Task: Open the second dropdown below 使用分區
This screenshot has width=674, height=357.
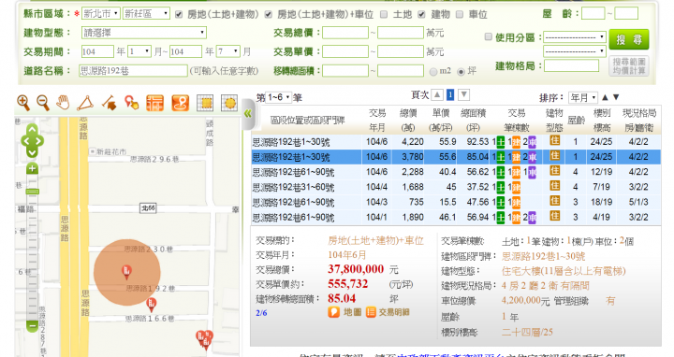Action: coord(574,51)
